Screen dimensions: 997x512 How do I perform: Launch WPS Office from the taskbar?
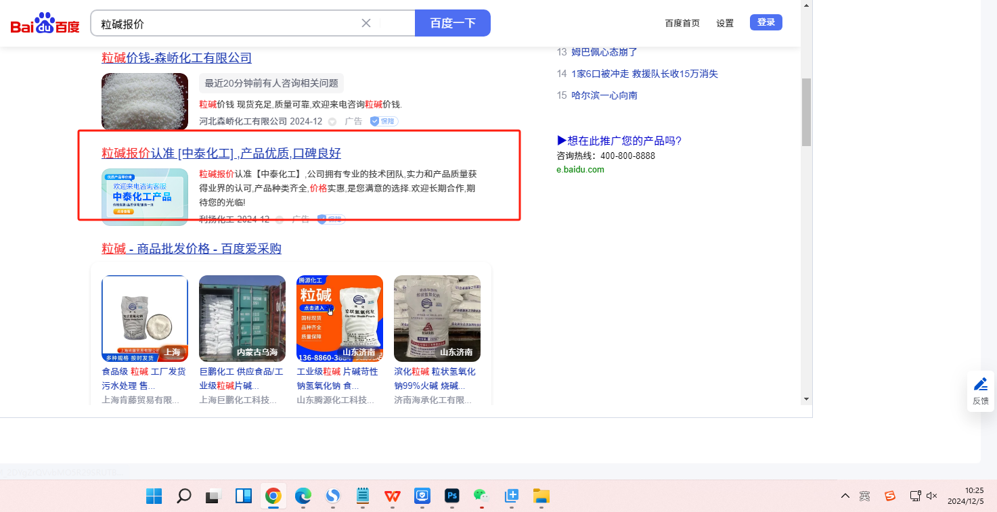[x=393, y=496]
